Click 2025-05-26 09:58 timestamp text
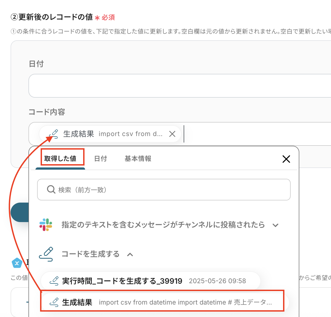The width and height of the screenshot is (331, 317). tap(218, 281)
